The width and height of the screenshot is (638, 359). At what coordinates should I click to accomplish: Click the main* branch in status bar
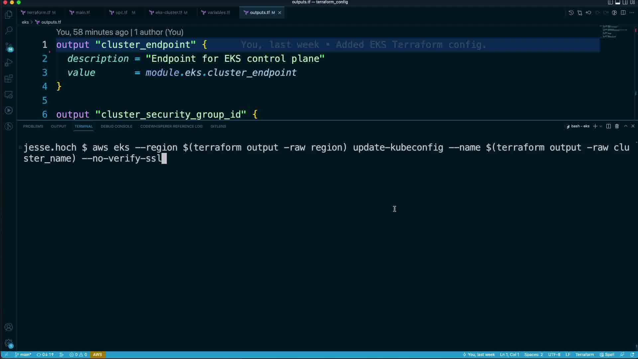coord(23,355)
